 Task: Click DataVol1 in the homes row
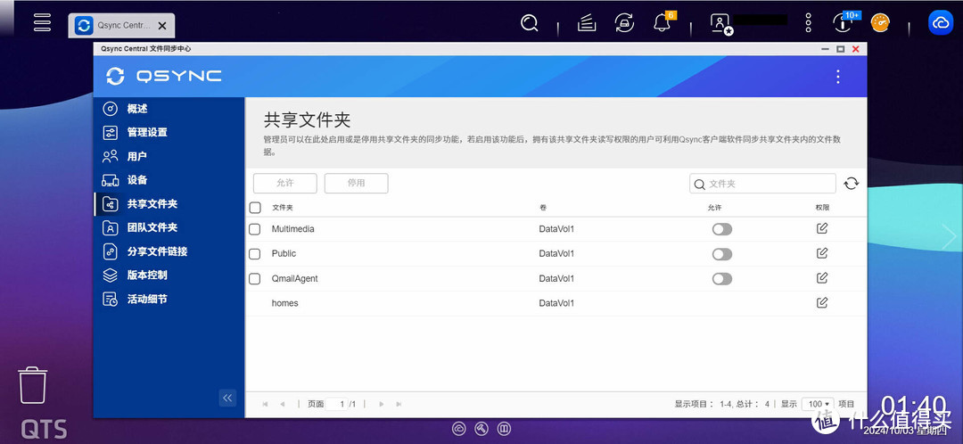556,303
